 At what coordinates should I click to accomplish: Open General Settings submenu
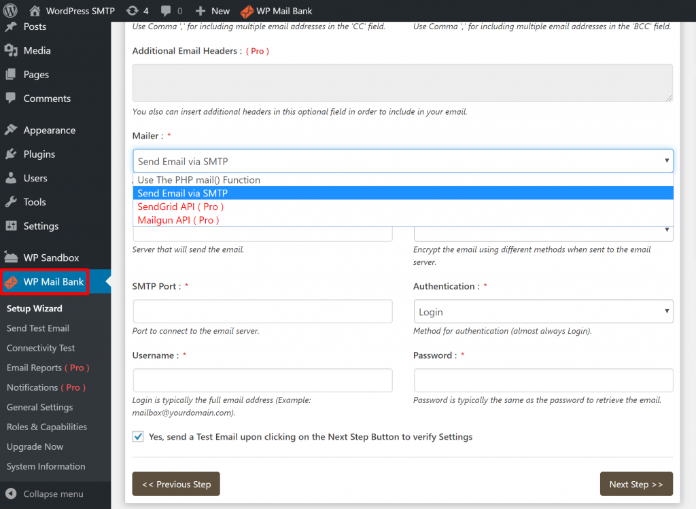pos(39,407)
